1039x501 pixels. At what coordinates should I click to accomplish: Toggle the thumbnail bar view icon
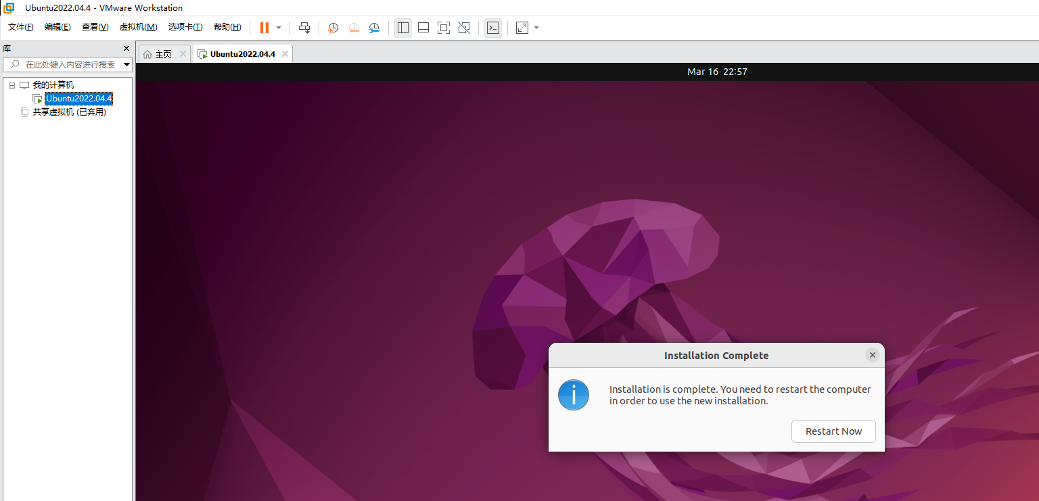coord(423,28)
